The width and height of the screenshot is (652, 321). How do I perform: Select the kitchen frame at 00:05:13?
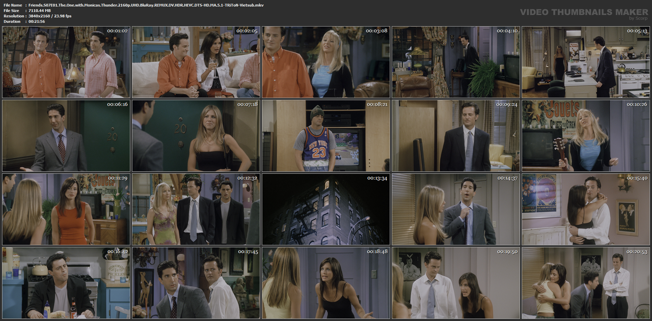(586, 62)
